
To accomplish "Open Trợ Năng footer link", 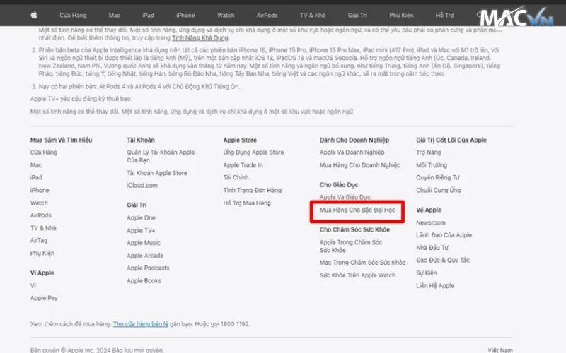I will pyautogui.click(x=429, y=152).
